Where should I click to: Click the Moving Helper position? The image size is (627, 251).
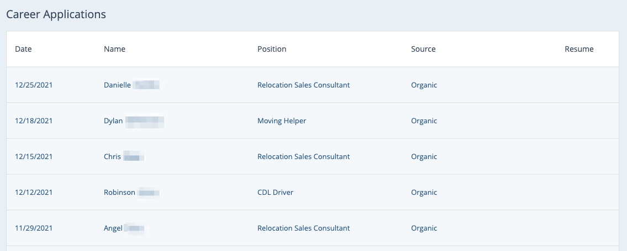[x=282, y=121]
